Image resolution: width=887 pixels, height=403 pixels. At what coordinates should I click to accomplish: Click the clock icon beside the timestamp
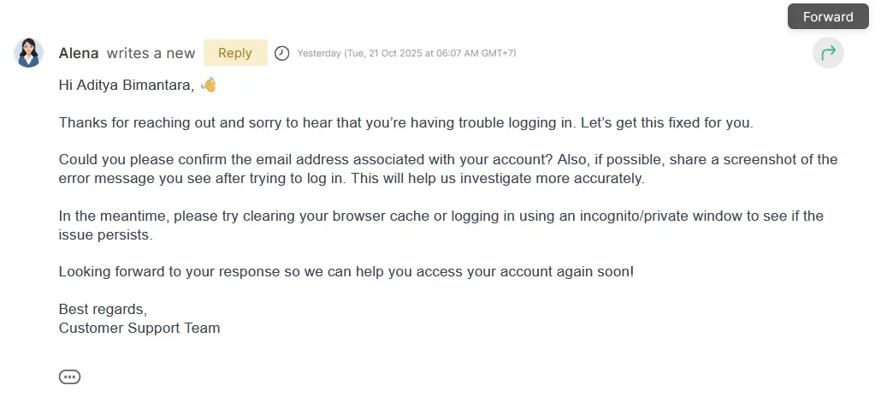click(282, 53)
